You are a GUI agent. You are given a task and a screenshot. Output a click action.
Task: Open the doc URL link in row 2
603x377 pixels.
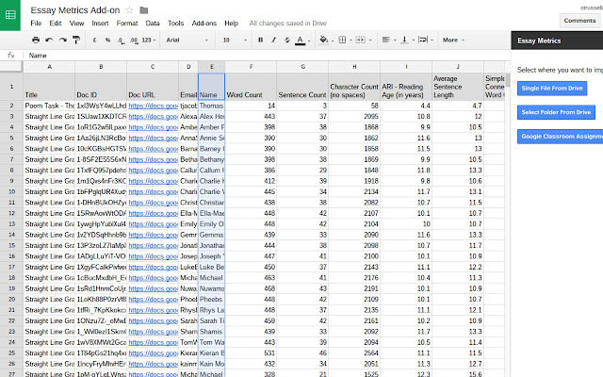[x=153, y=106]
